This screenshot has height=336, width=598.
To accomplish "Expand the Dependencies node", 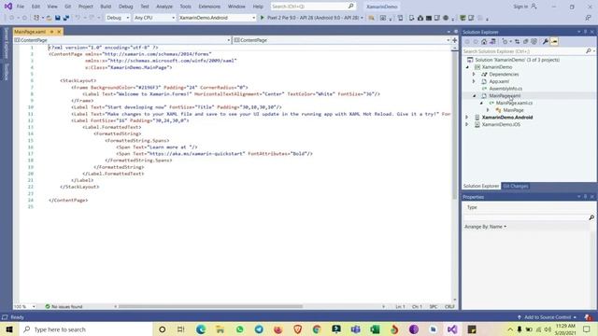I will [x=474, y=75].
